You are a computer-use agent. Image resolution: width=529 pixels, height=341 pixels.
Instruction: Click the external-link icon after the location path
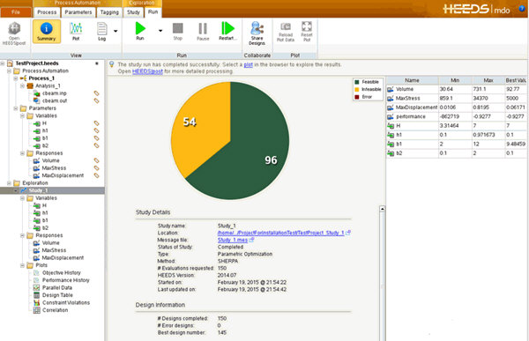click(348, 233)
